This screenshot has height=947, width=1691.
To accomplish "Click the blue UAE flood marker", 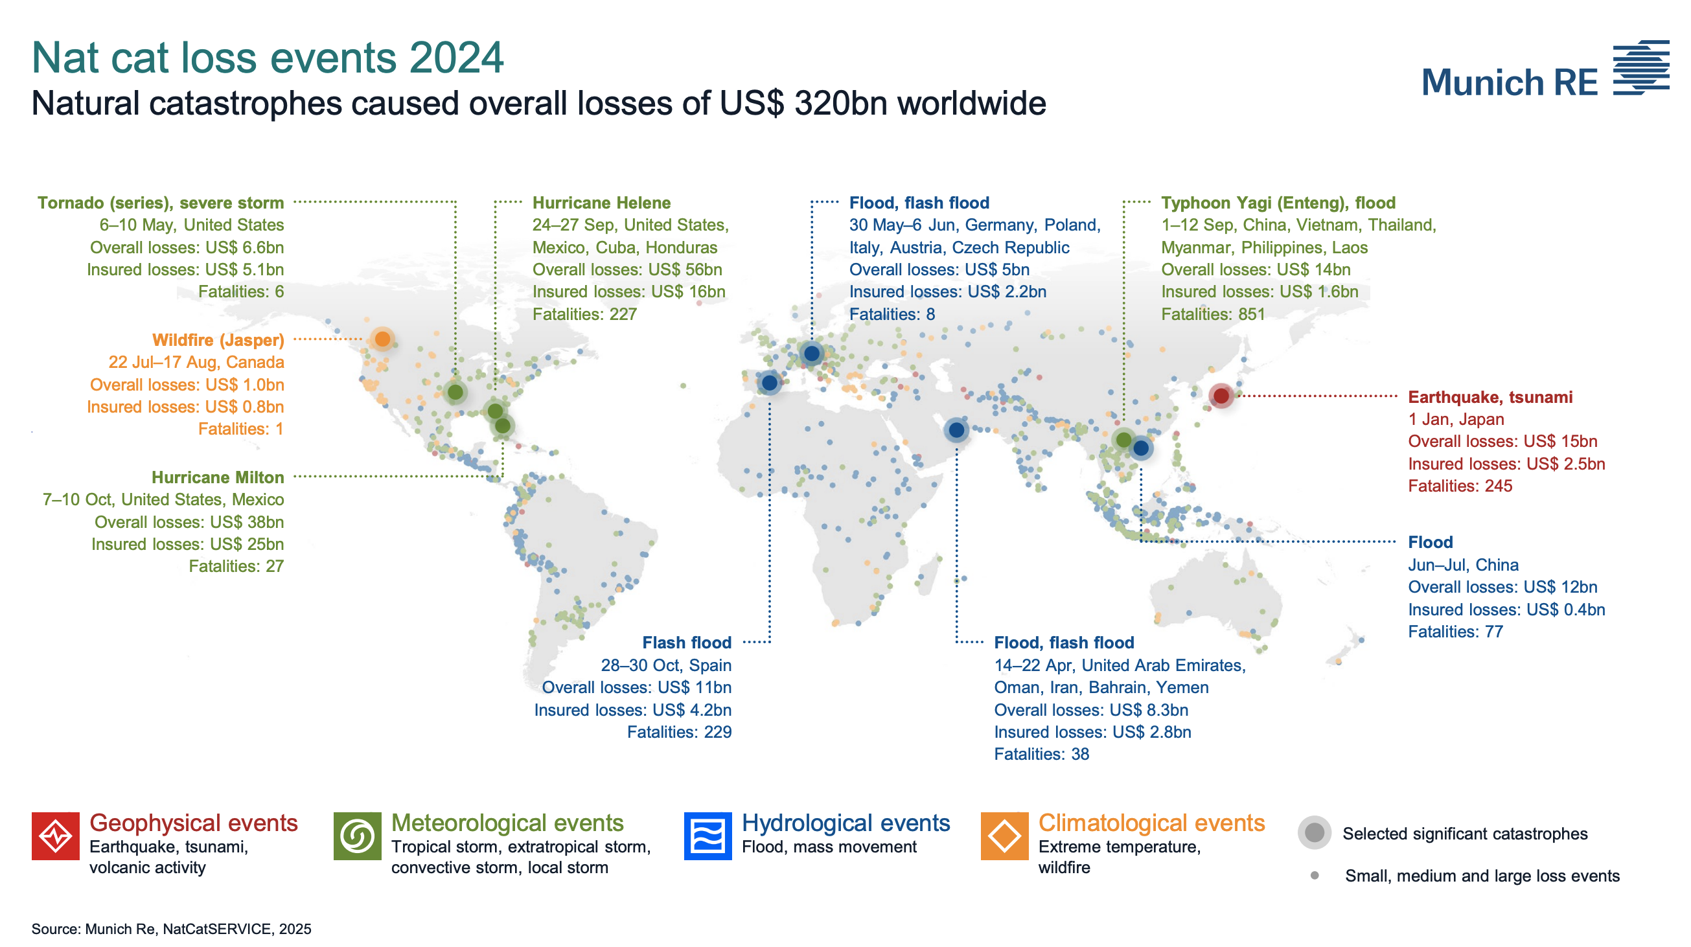I will (x=956, y=430).
